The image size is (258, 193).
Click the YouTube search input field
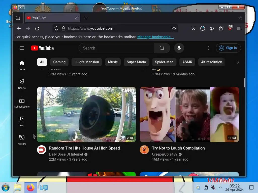(116, 48)
